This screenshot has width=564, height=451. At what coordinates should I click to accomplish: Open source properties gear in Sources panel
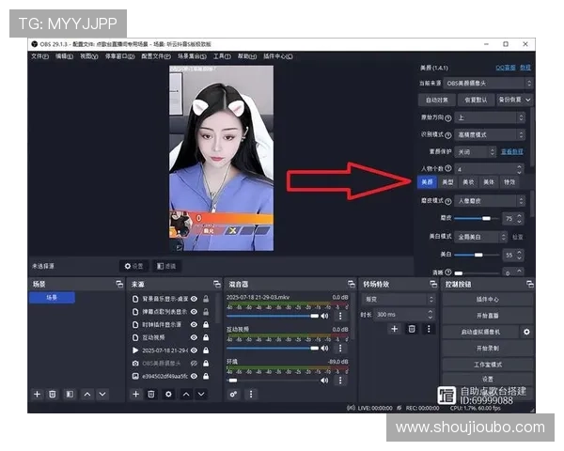[x=168, y=395]
